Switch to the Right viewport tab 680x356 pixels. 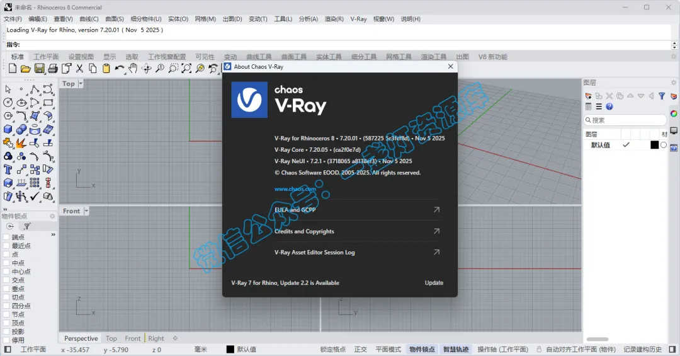156,338
